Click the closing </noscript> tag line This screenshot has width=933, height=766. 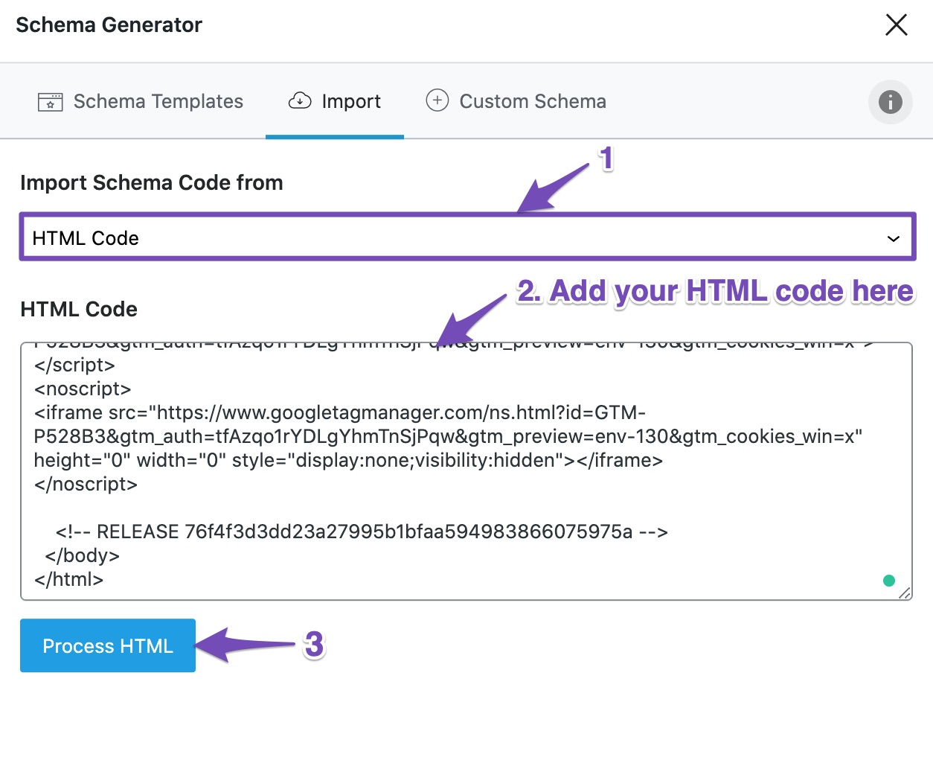[86, 484]
